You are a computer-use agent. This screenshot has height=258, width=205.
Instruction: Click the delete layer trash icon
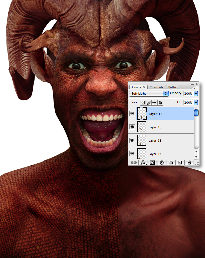(189, 163)
